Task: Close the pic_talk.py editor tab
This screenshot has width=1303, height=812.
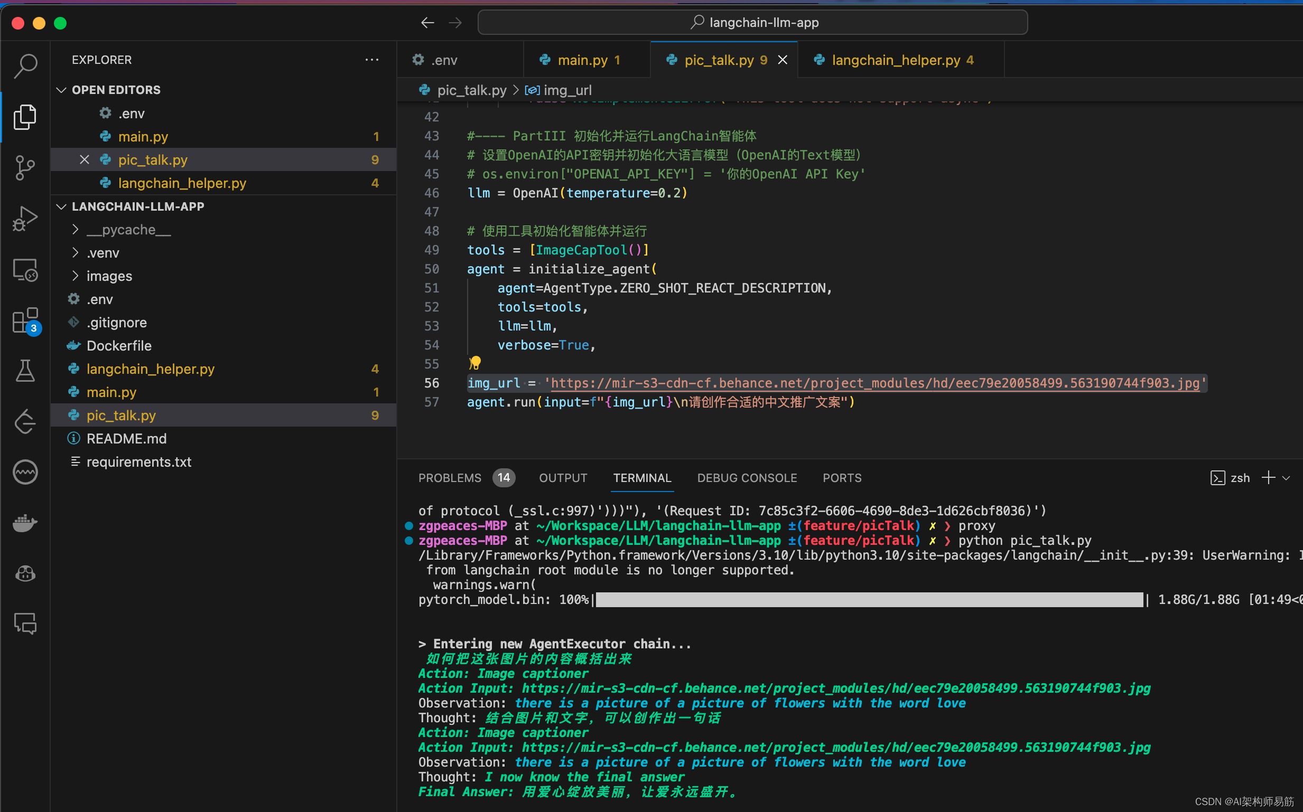Action: click(x=783, y=60)
